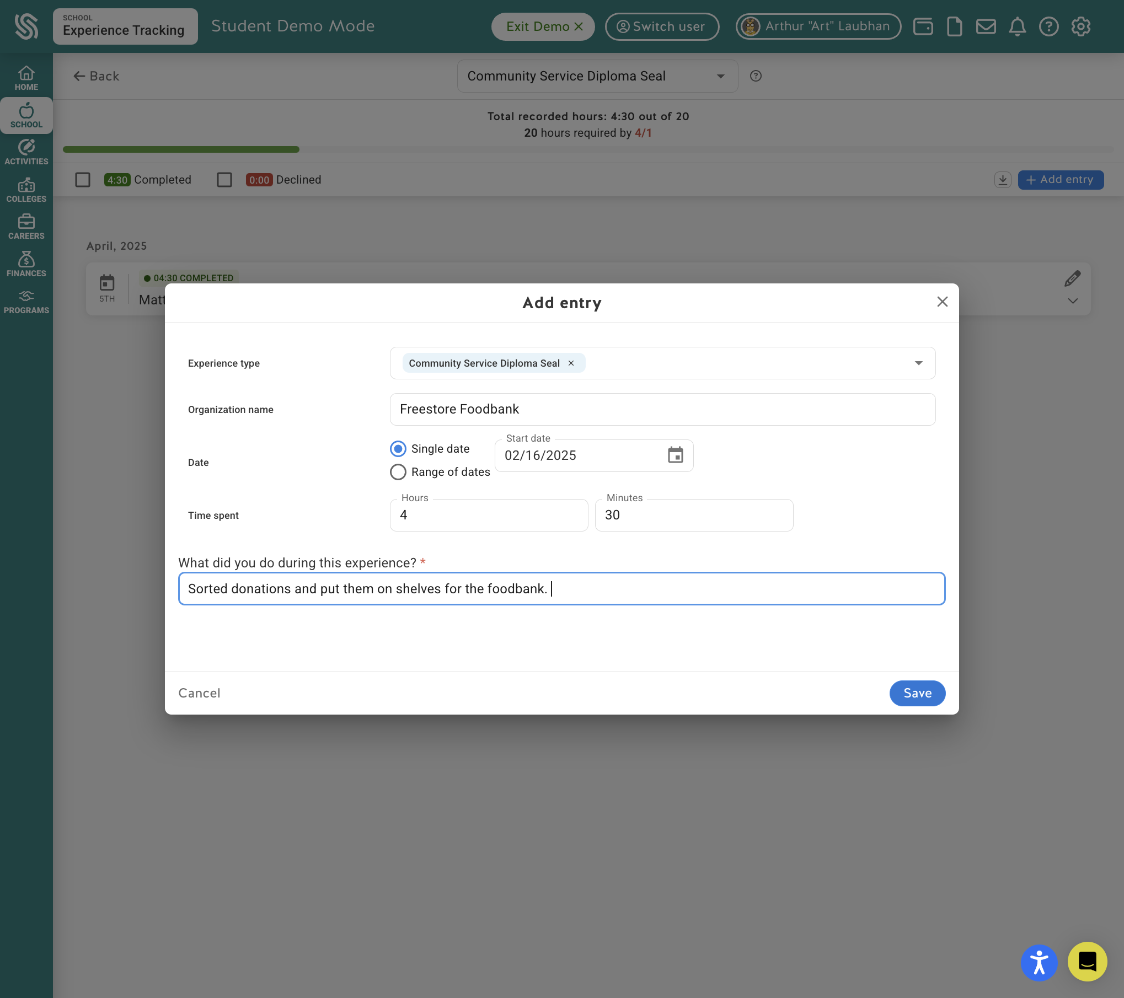Open the yellow chat support bubble
This screenshot has width=1124, height=998.
(x=1087, y=962)
